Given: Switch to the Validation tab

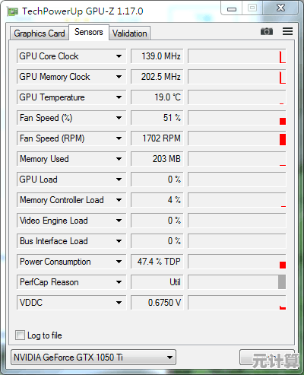Looking at the screenshot, I should coord(130,33).
